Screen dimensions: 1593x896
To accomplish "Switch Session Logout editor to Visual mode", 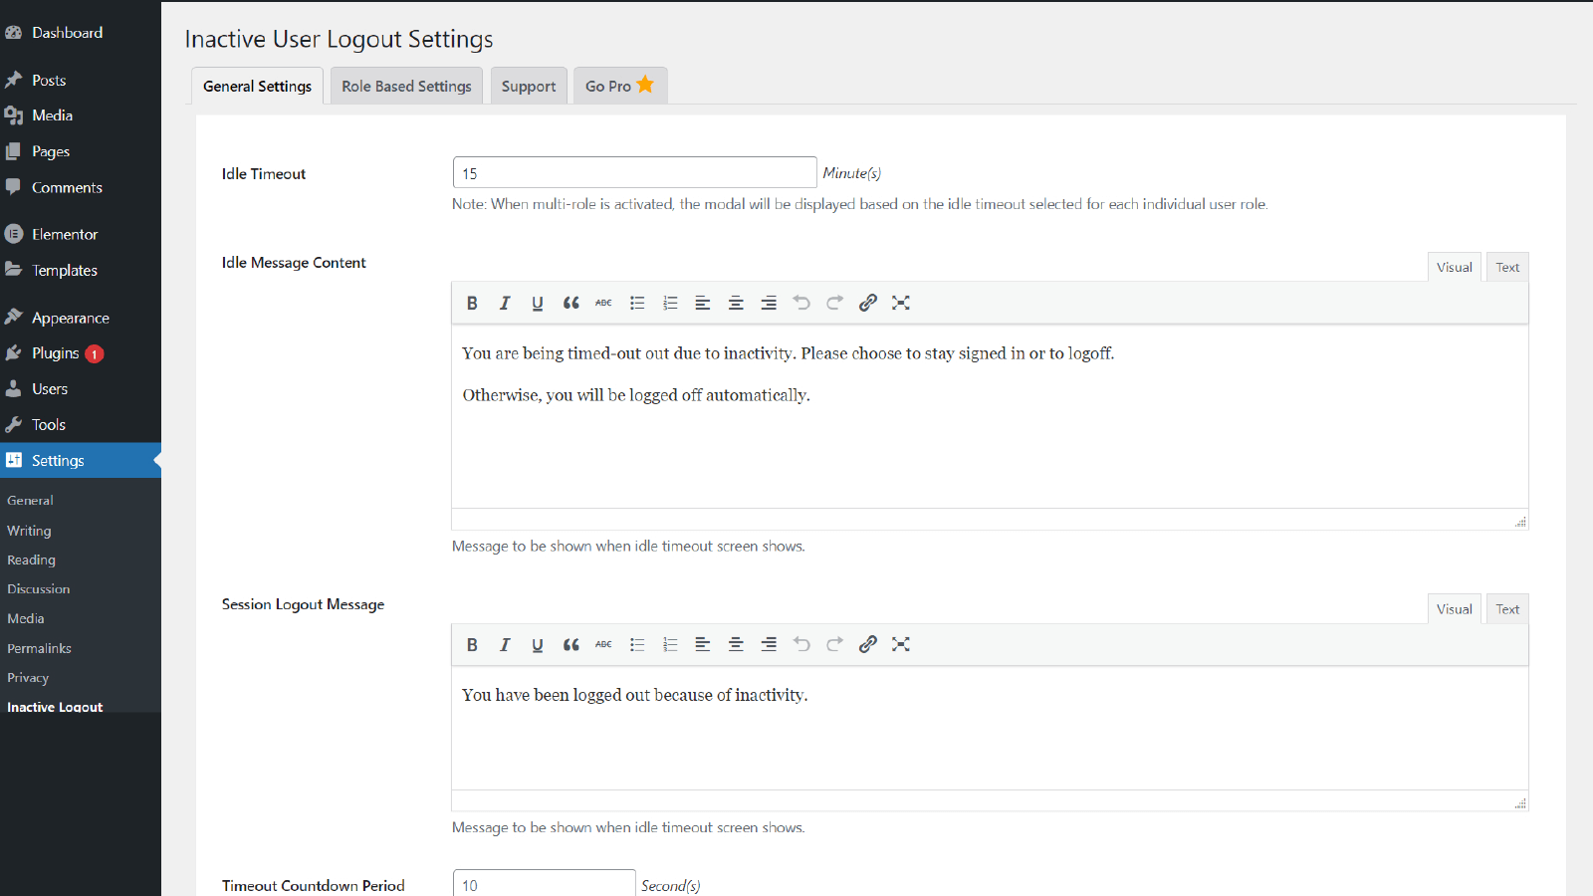I will (x=1455, y=609).
